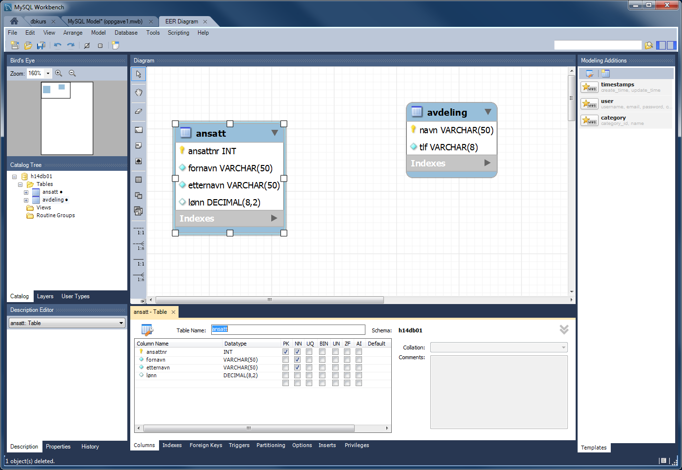
Task: Click the Comments text area
Action: (x=499, y=392)
